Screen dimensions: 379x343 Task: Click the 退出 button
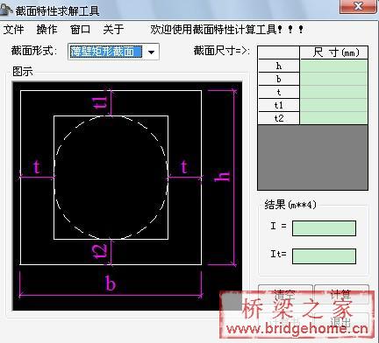341,322
